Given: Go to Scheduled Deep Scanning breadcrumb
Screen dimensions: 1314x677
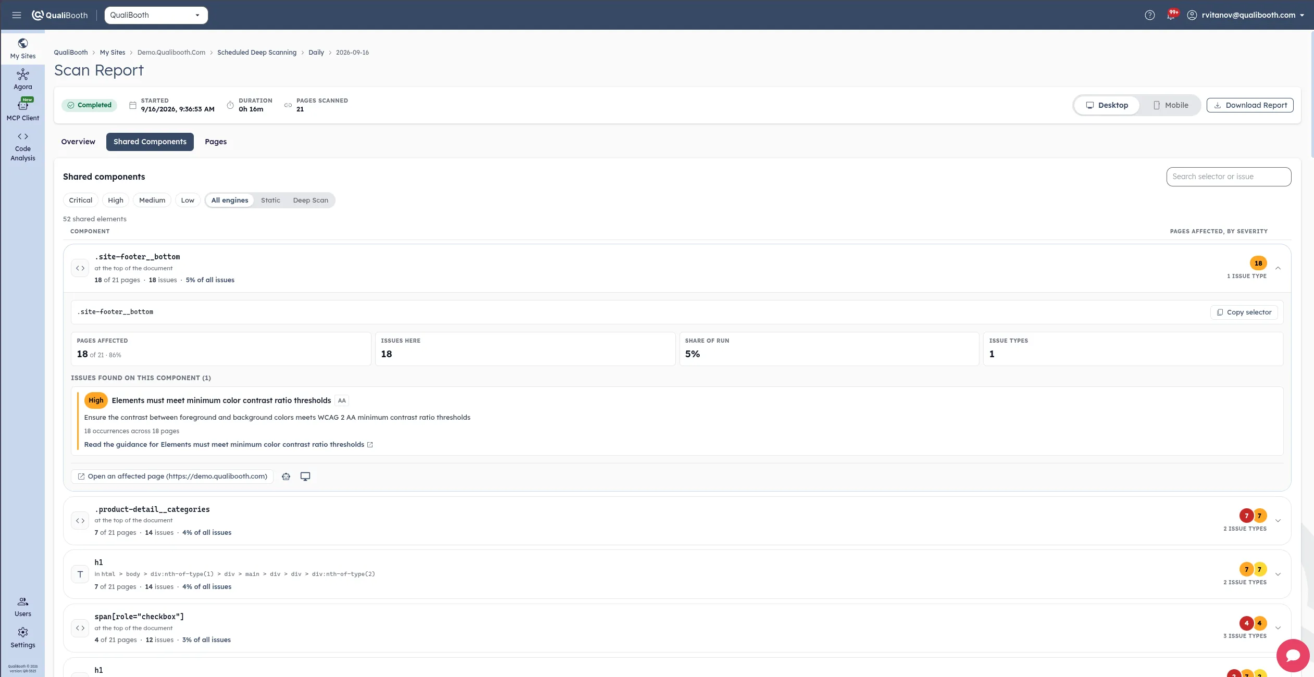Looking at the screenshot, I should point(257,53).
